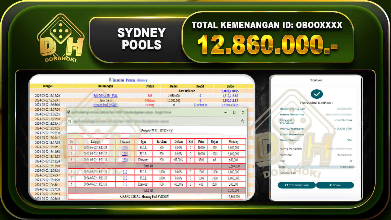Open the Beli CHINA BB - FULL link
The width and height of the screenshot is (391, 220).
[x=105, y=96]
